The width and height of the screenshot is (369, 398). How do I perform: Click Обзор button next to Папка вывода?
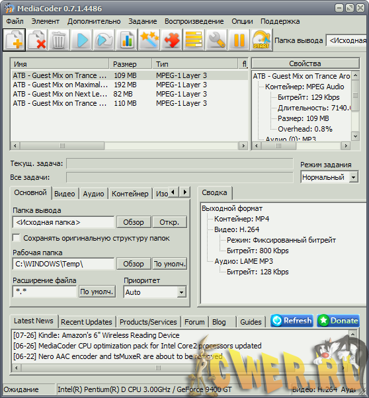[134, 222]
